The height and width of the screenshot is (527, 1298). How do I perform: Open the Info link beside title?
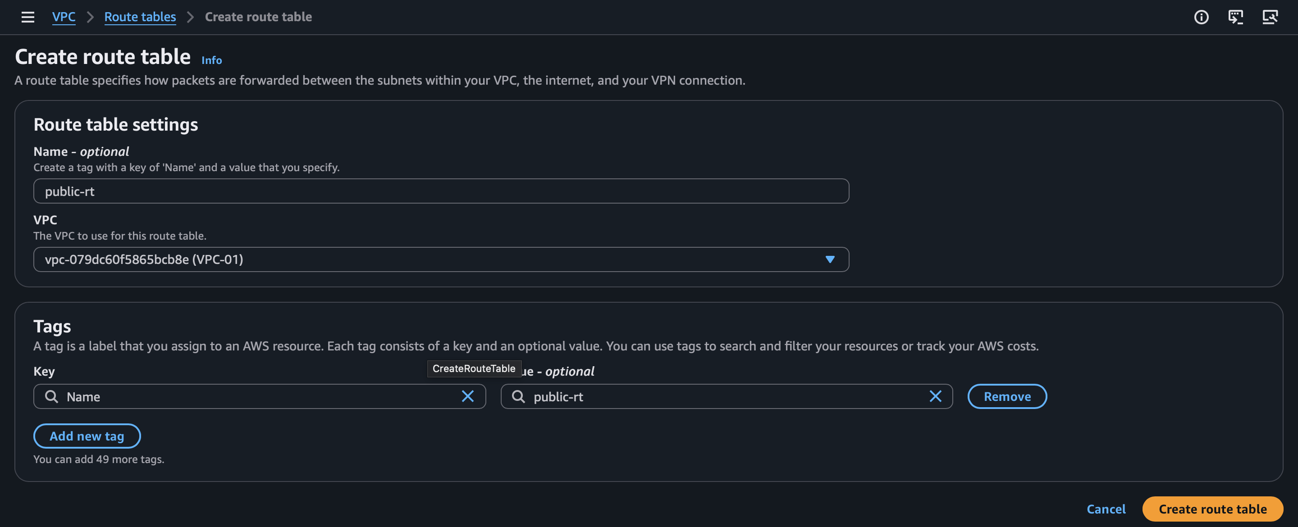pos(212,60)
